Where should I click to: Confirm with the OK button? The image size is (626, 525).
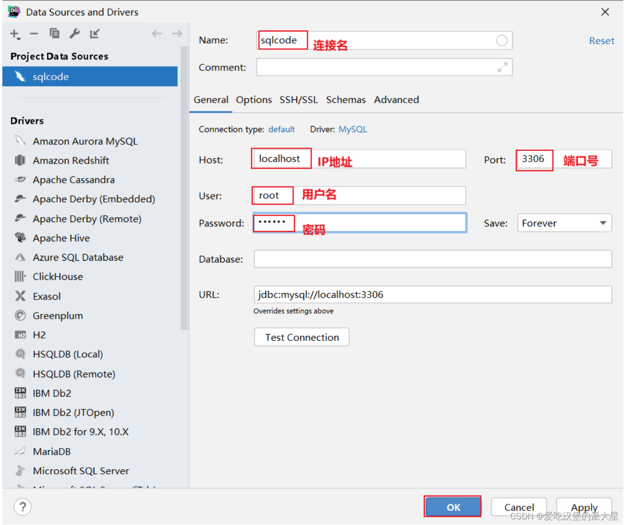click(453, 507)
